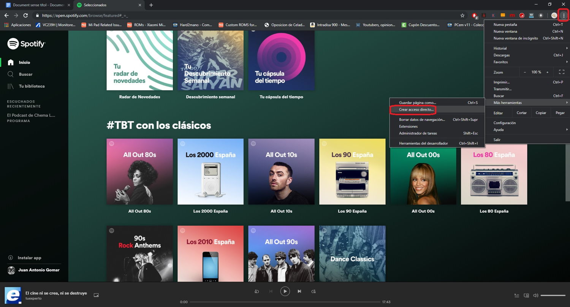
Task: Open Radar de Novedades title link
Action: [139, 97]
